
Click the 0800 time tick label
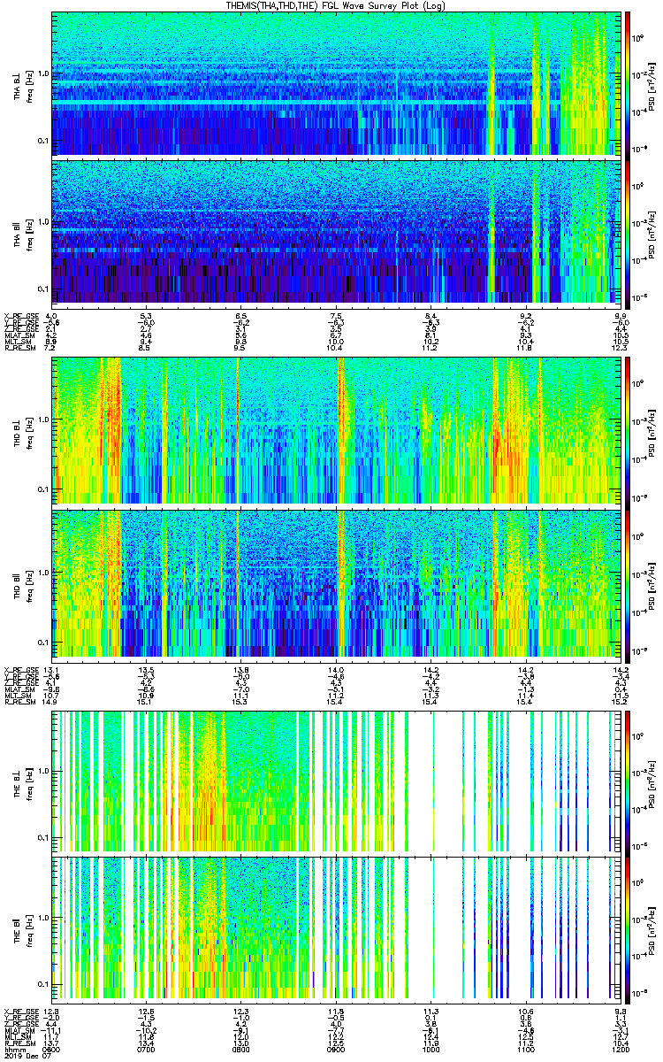pyautogui.click(x=241, y=1050)
